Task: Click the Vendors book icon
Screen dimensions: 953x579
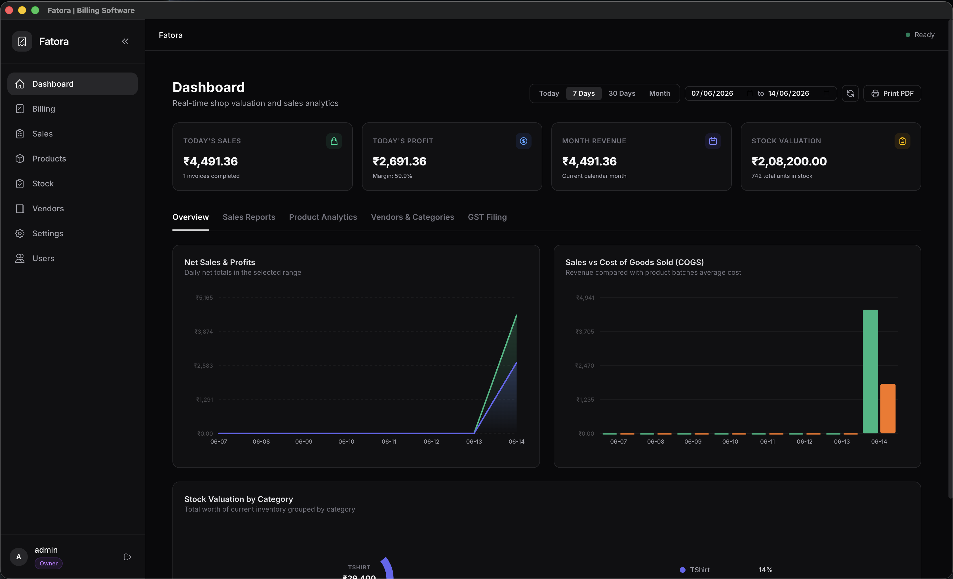Action: [20, 208]
